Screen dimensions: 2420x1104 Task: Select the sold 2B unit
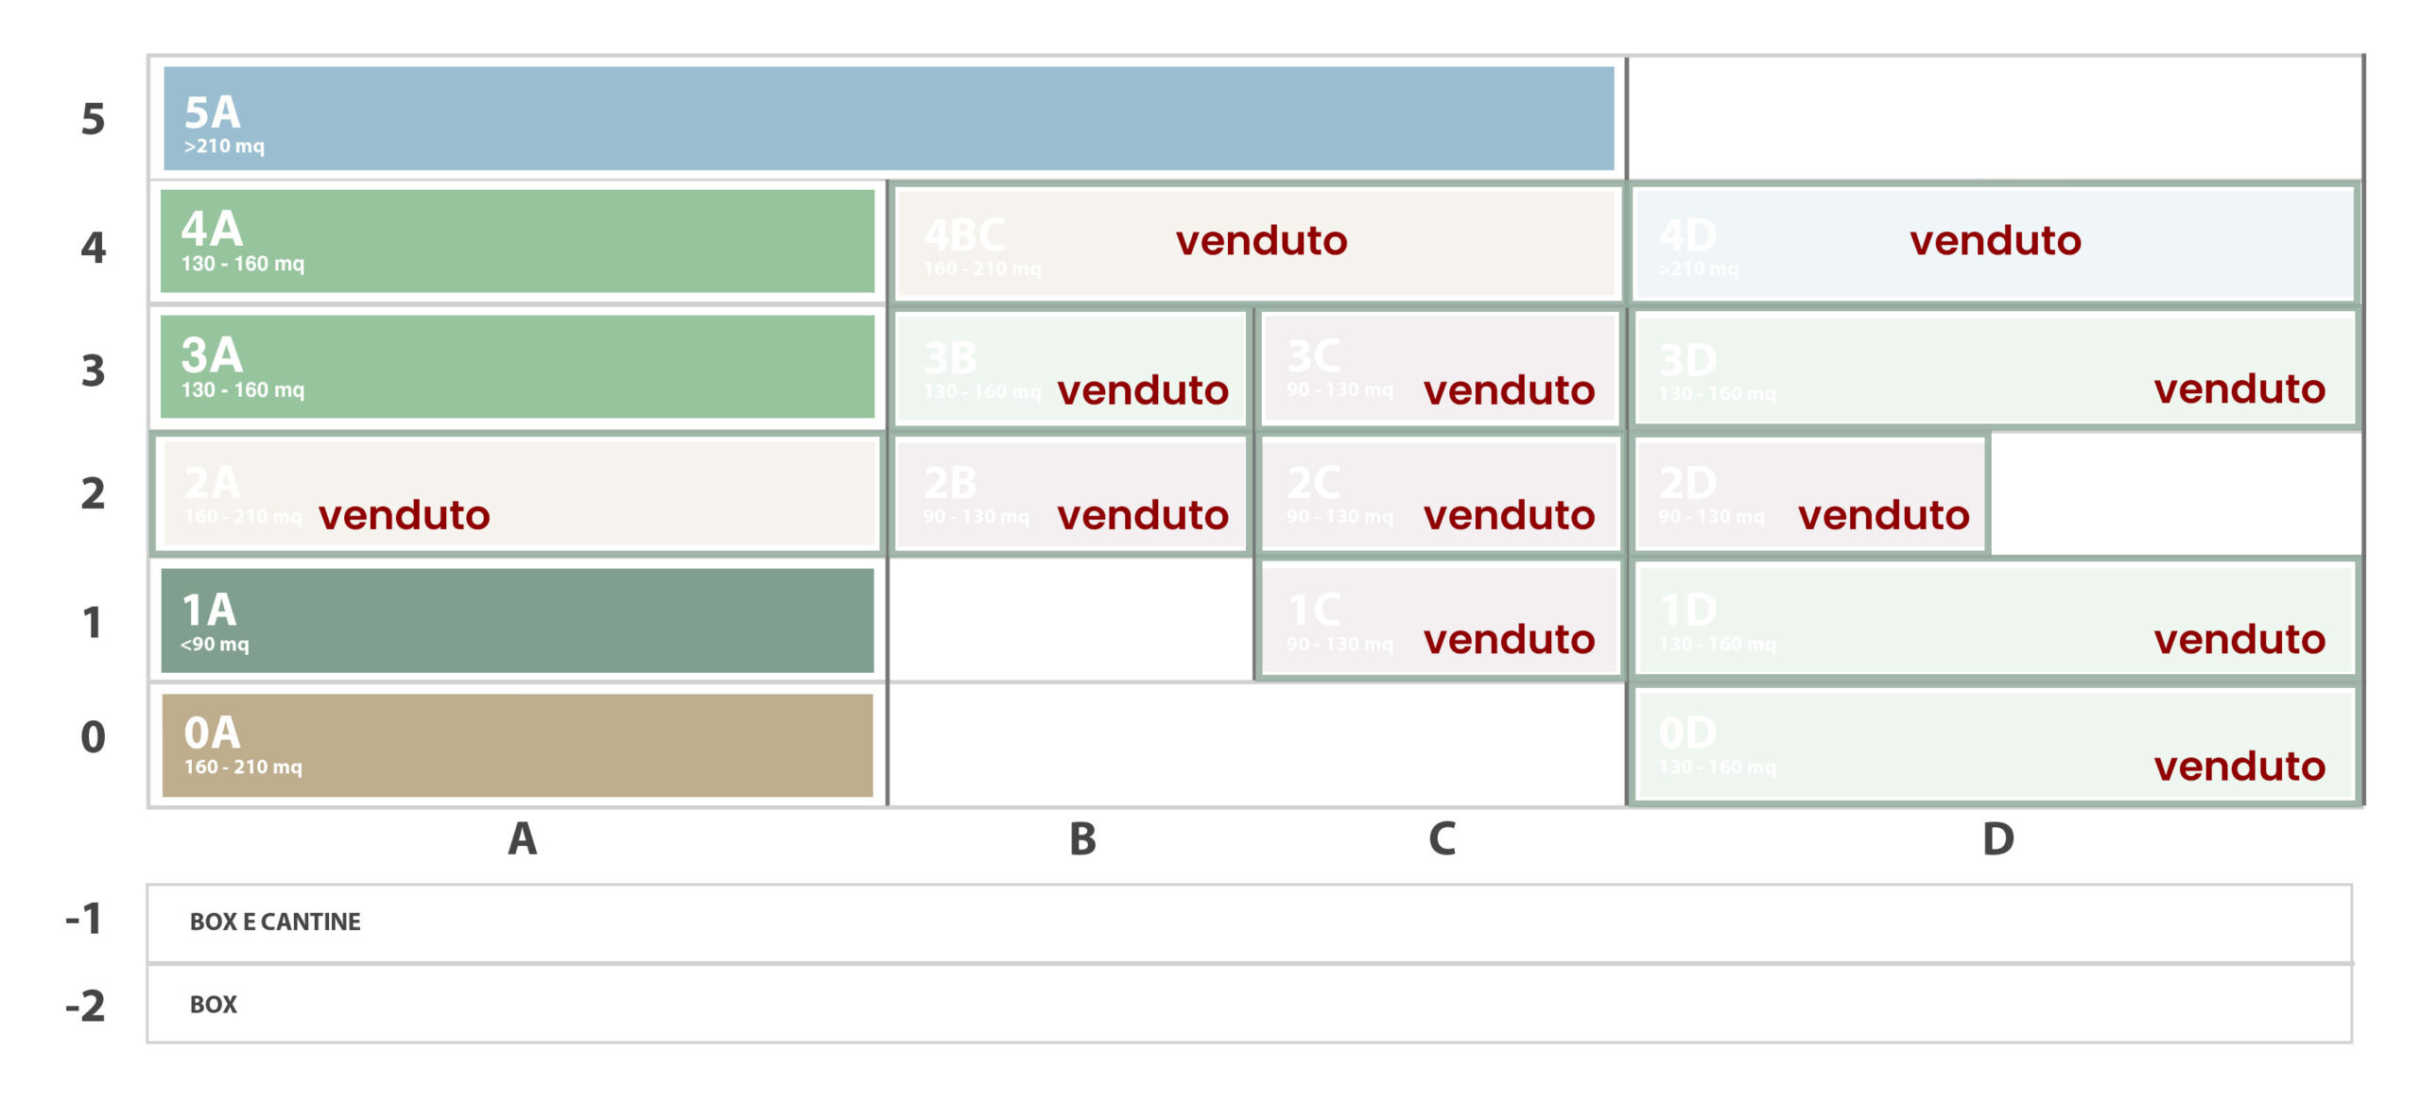(1070, 494)
